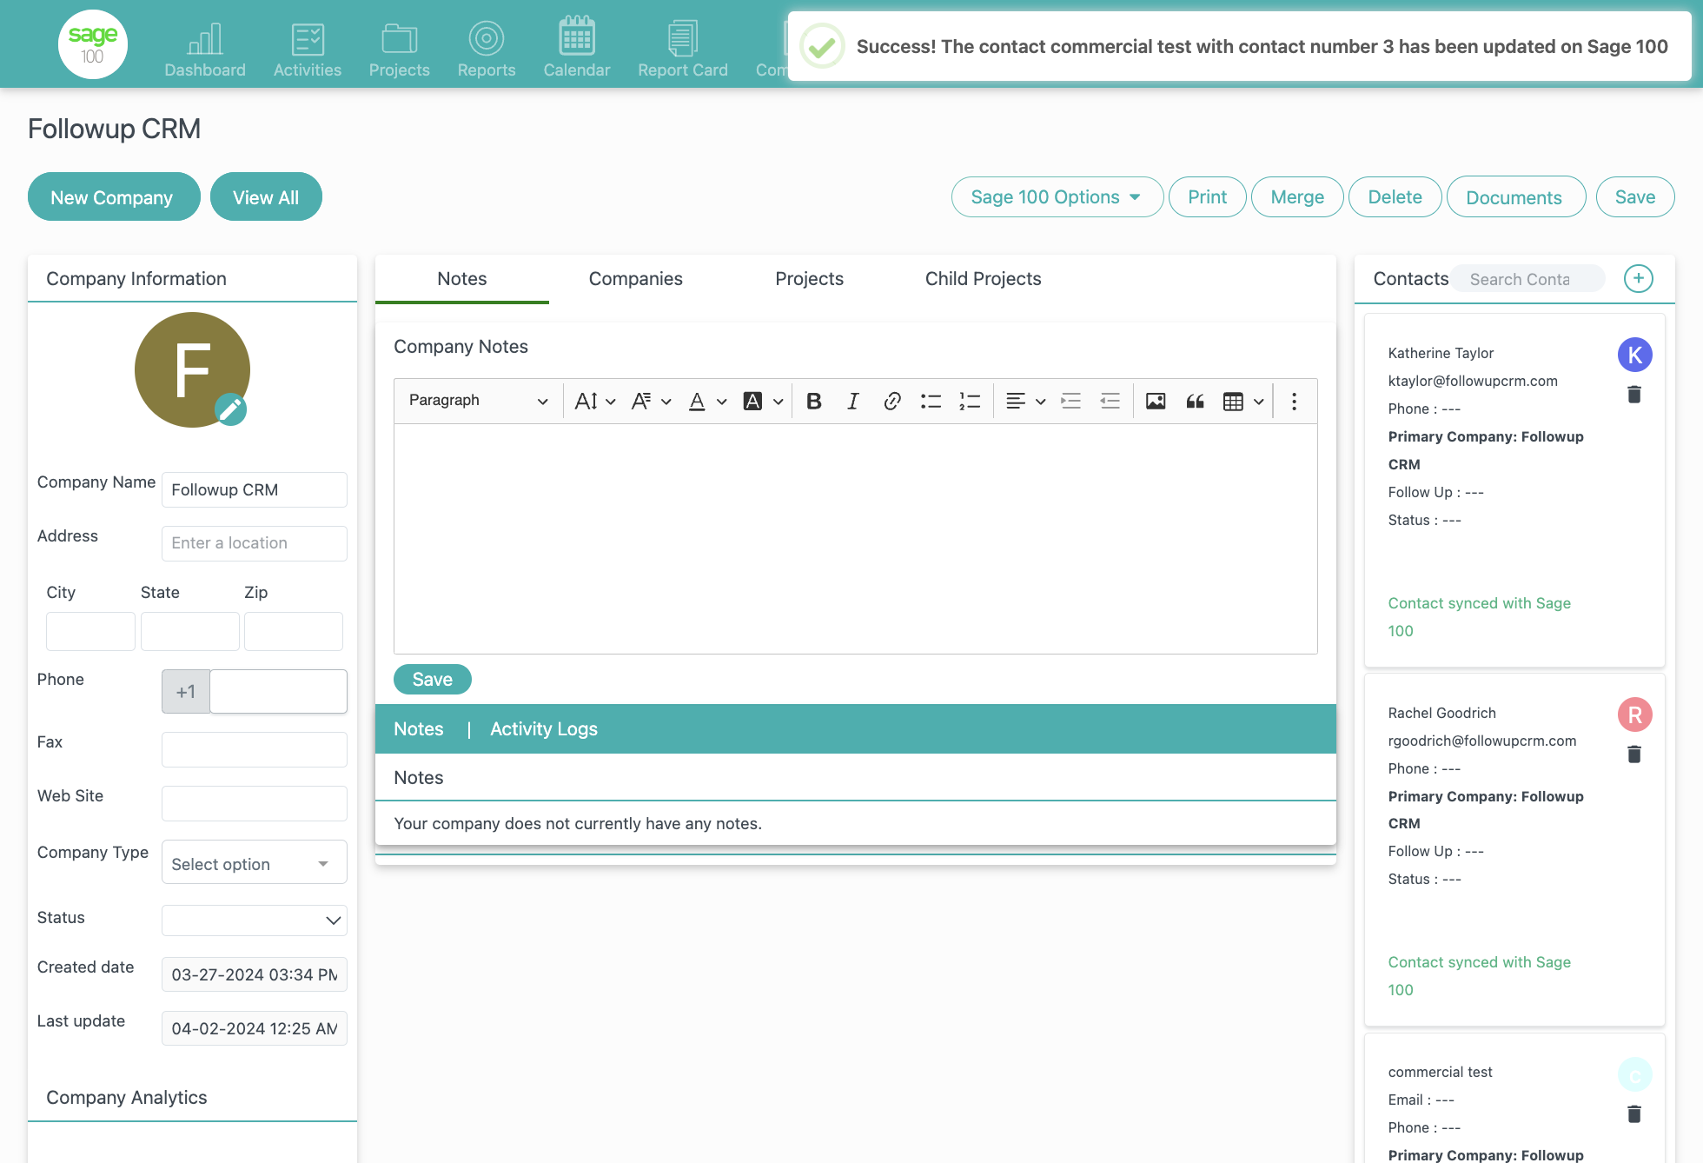The image size is (1703, 1163).
Task: Show the Activity Logs section
Action: pos(544,729)
